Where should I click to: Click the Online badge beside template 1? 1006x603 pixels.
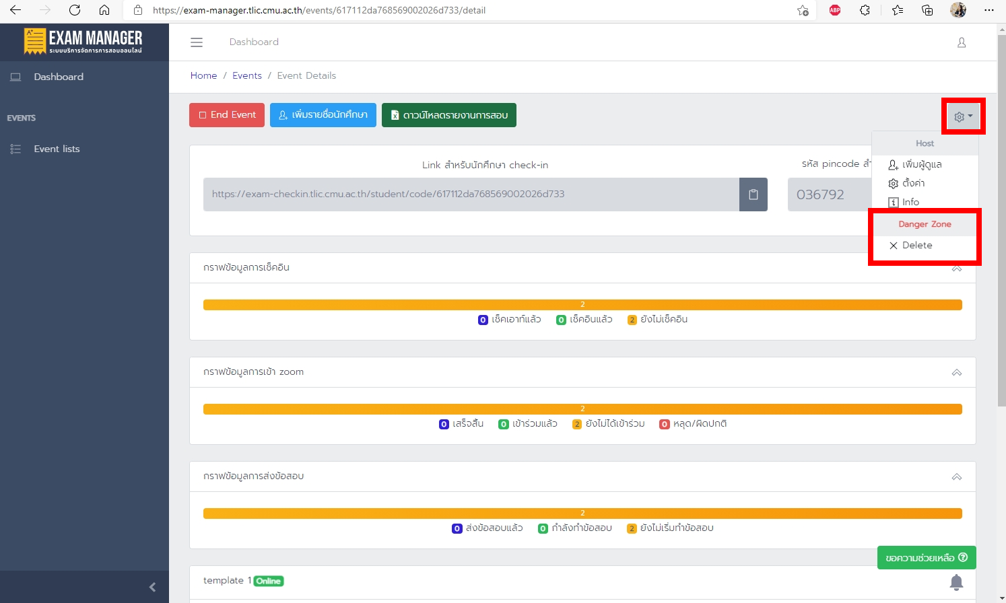269,581
